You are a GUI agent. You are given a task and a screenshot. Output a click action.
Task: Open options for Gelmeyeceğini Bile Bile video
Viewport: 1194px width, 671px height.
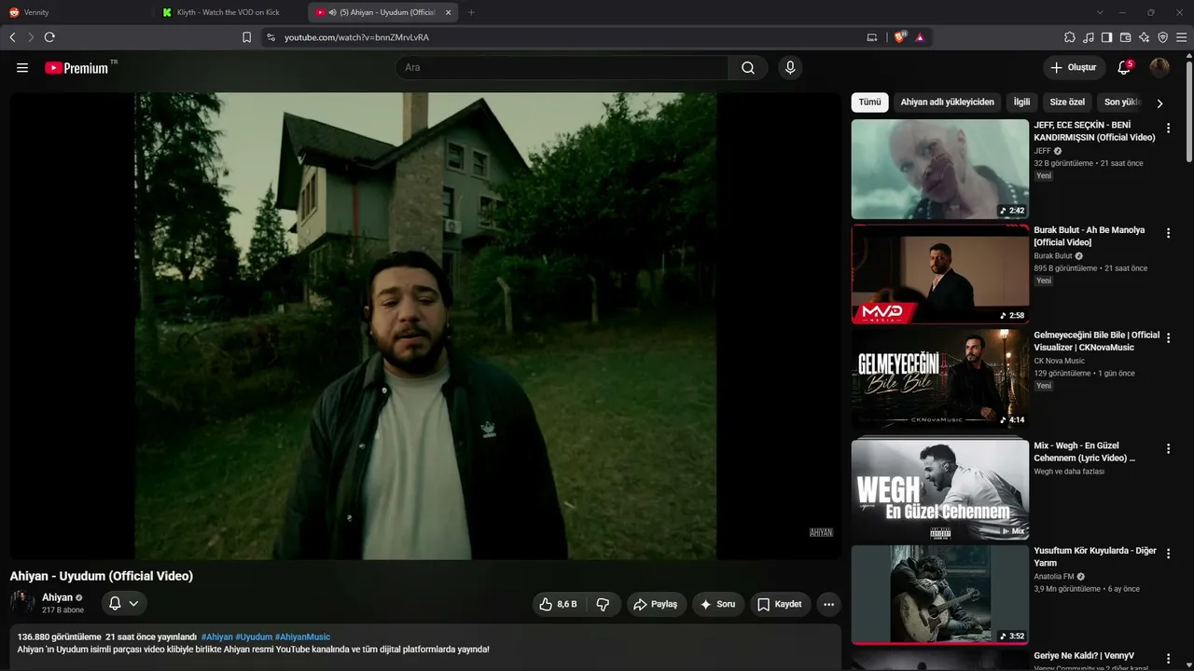[x=1168, y=338]
